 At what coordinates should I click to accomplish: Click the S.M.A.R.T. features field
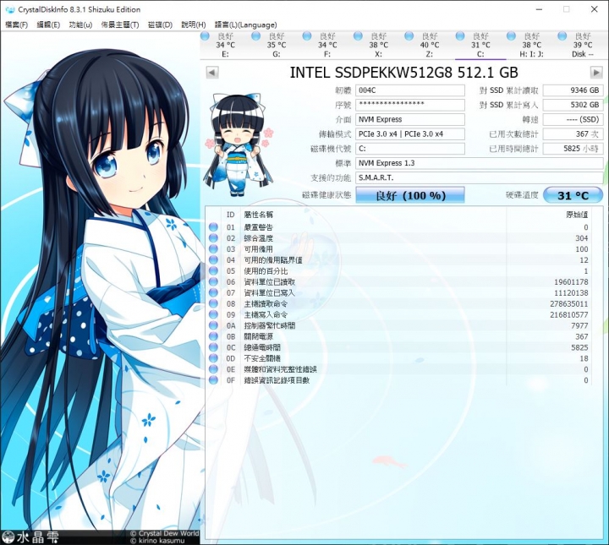480,177
